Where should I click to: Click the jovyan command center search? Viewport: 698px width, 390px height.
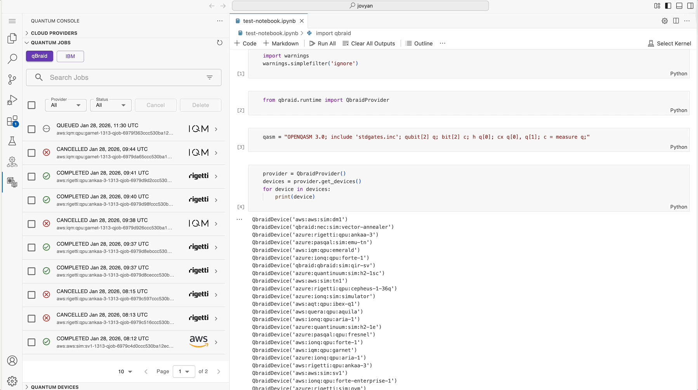click(x=360, y=6)
